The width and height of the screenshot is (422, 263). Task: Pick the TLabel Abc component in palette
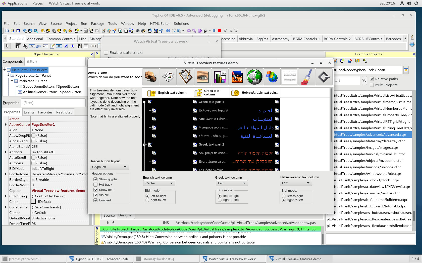pyautogui.click(x=39, y=46)
